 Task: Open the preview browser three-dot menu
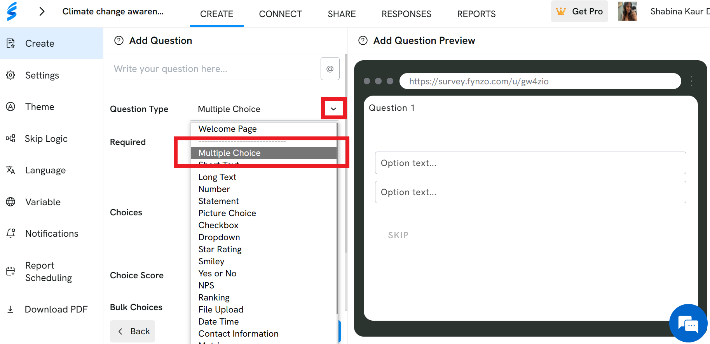click(x=691, y=81)
